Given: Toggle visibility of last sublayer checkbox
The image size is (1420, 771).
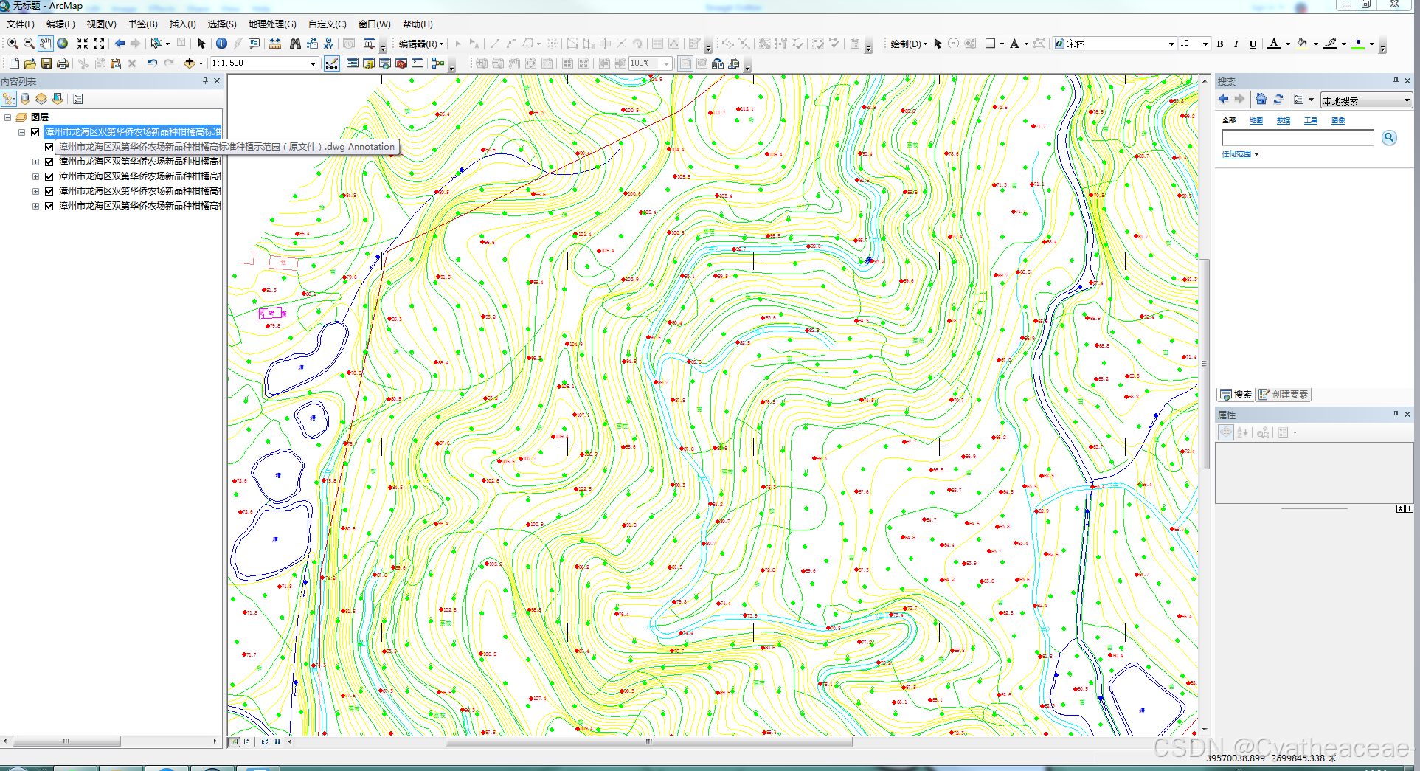Looking at the screenshot, I should pos(49,206).
